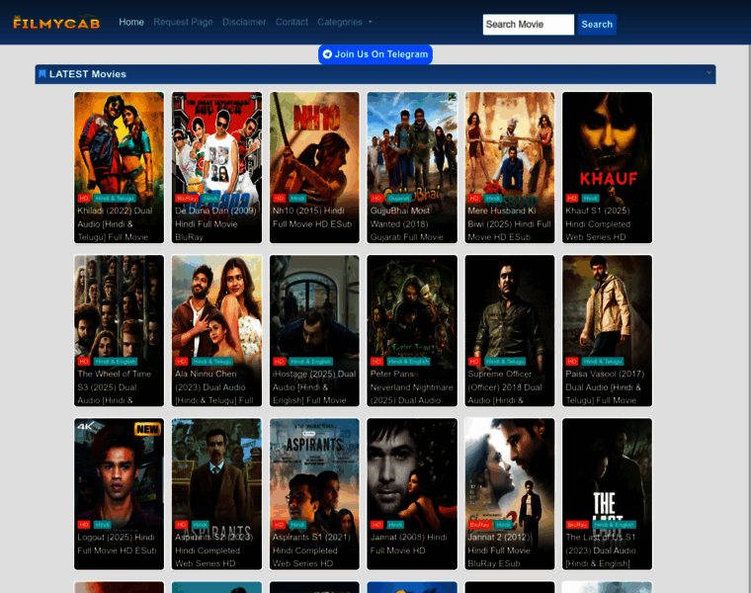Click Hindi & English tag on Last of Us
751x593 pixels.
pyautogui.click(x=614, y=525)
